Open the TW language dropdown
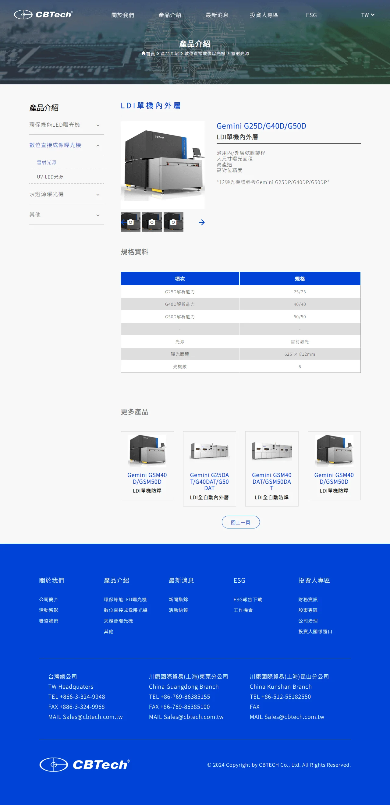Screen dimensions: 390x805 [x=368, y=15]
